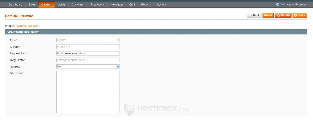Viewport: 313px width, 120px height.
Task: Click inside the Description textarea
Action: coord(88,92)
